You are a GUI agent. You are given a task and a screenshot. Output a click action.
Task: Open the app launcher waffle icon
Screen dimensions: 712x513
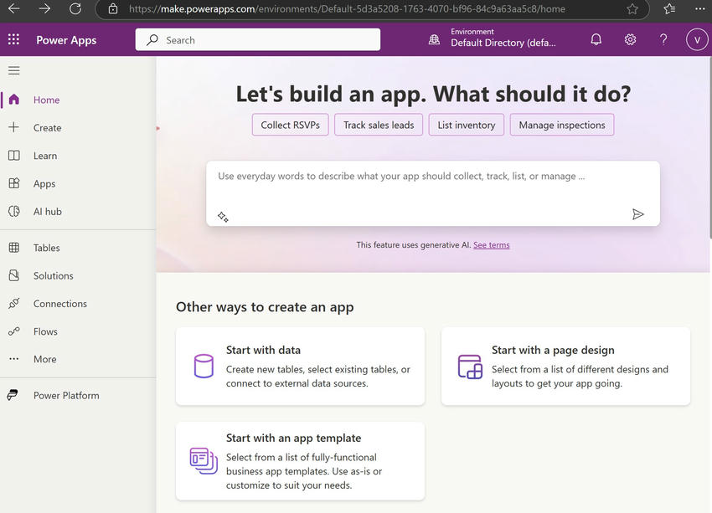click(13, 39)
